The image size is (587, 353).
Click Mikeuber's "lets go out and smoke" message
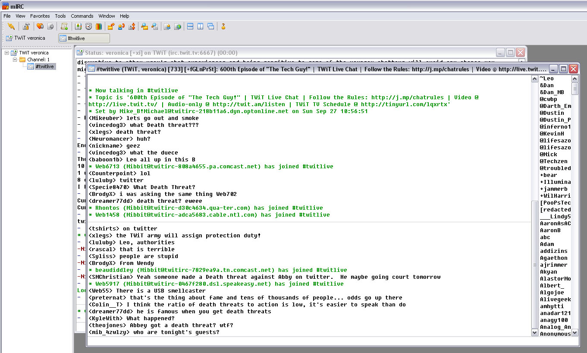[144, 118]
